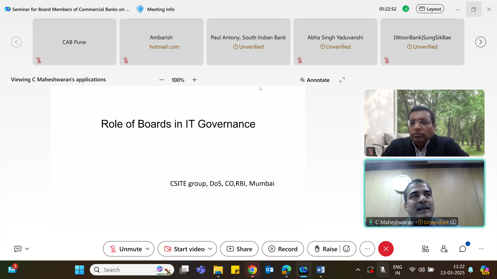Select the CAB Pune participant tile
The height and width of the screenshot is (279, 497).
pyautogui.click(x=75, y=42)
